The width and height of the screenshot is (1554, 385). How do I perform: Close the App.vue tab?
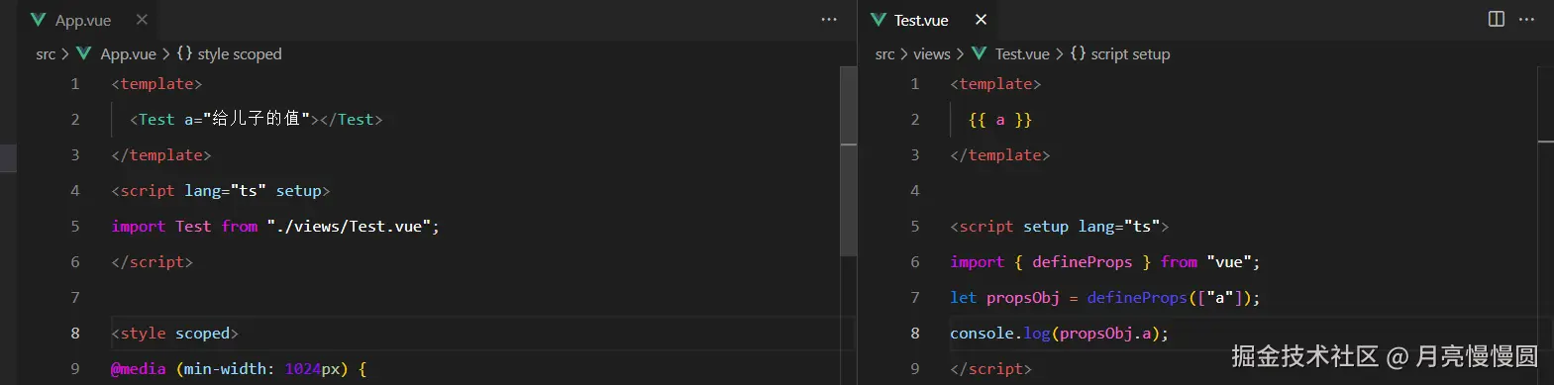coord(142,20)
